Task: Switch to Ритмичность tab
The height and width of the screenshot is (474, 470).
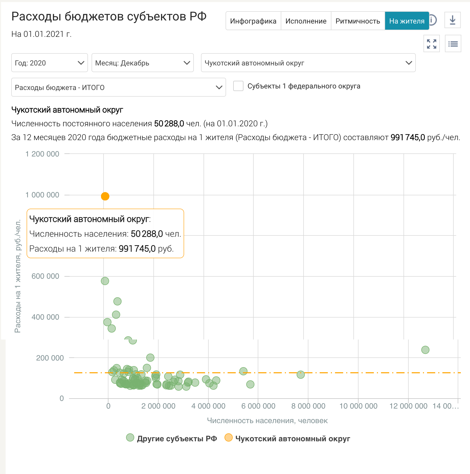Action: tap(358, 21)
